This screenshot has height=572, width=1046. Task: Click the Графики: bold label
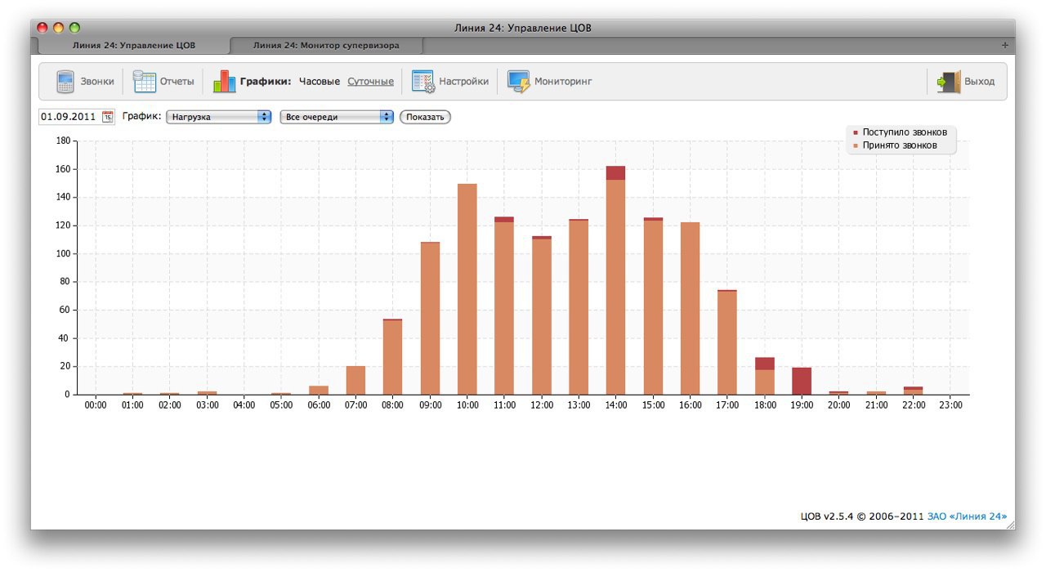coord(266,82)
